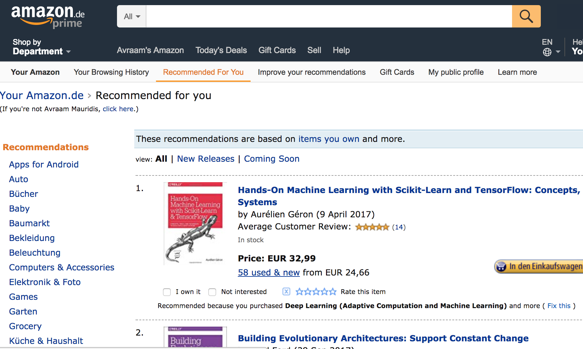583x349 pixels.
Task: Filter view by New Releases
Action: tap(206, 159)
